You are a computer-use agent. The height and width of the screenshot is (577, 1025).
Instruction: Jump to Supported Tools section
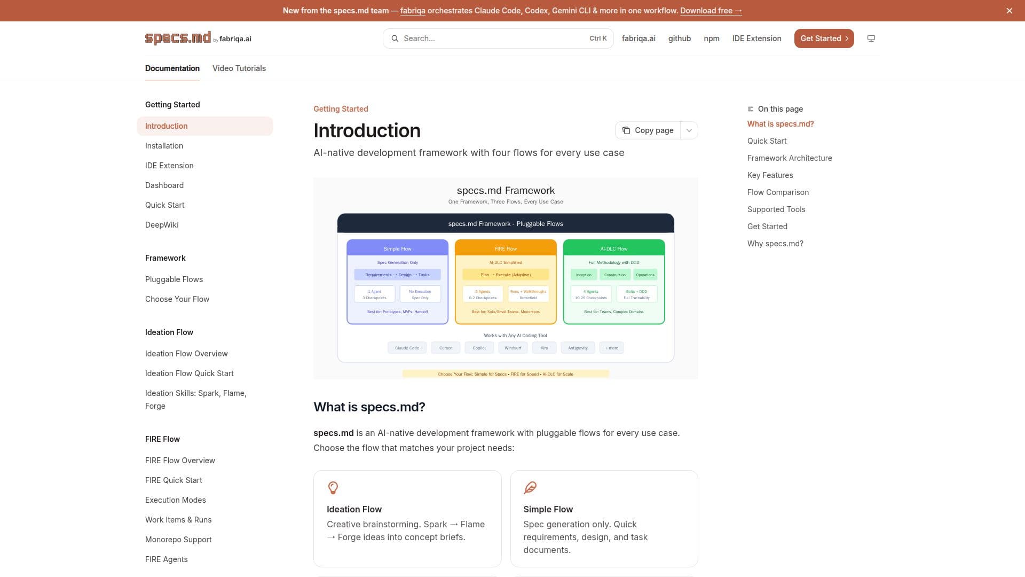pos(776,209)
